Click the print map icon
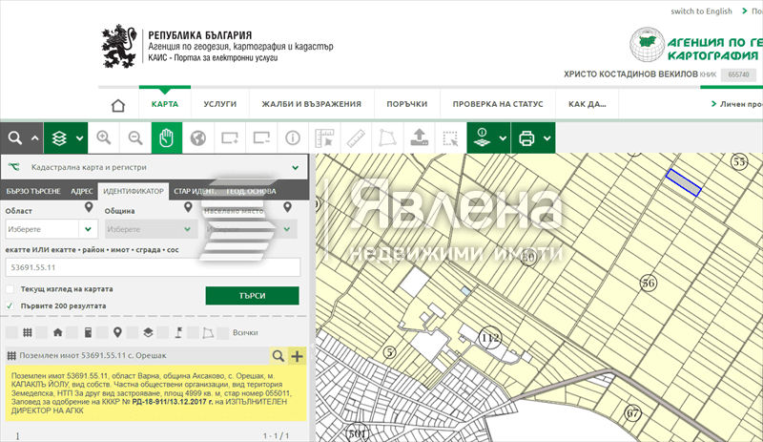 [526, 138]
